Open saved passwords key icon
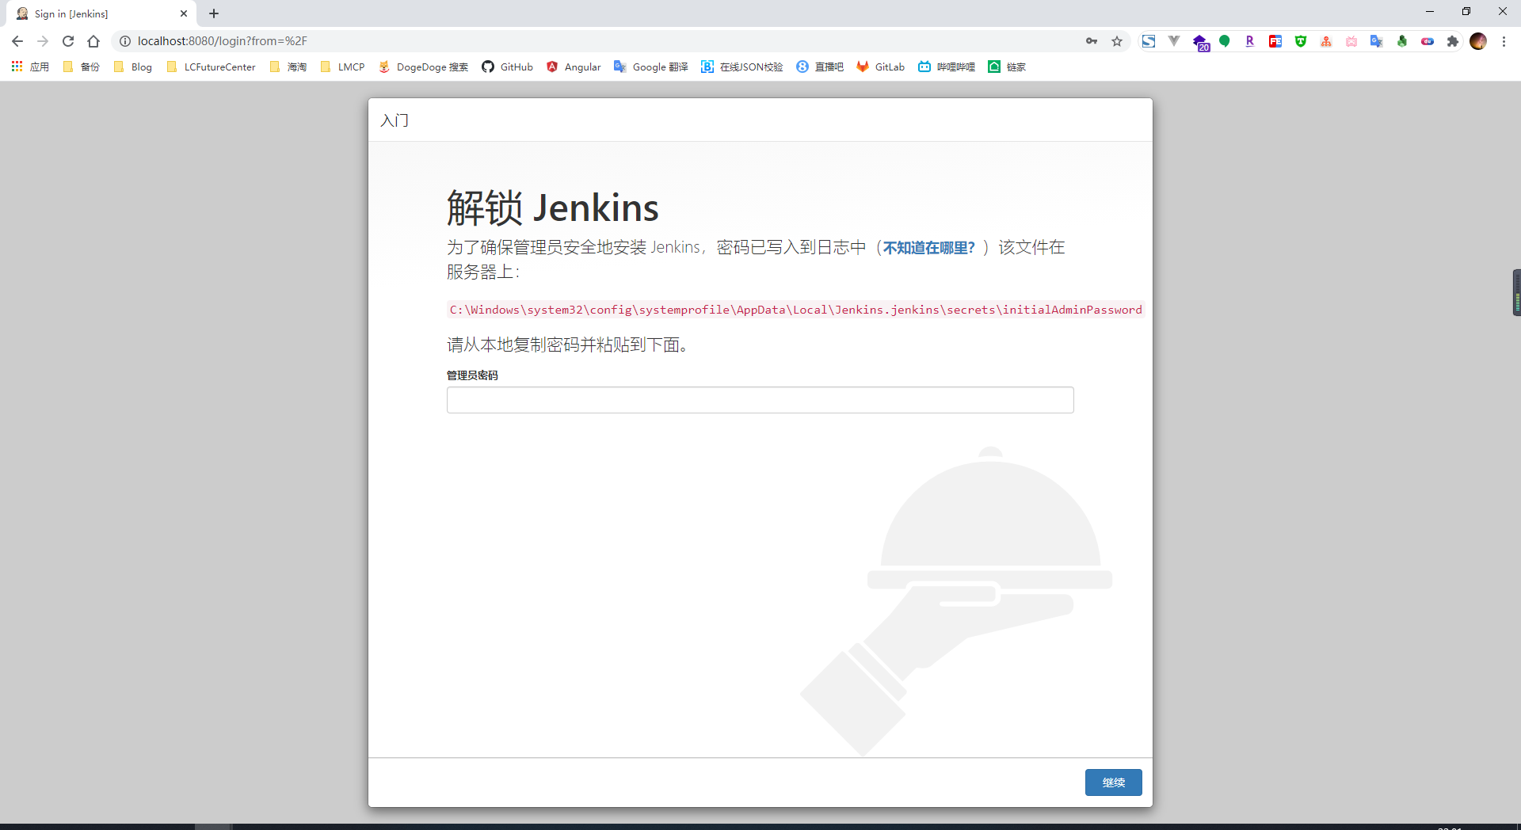The height and width of the screenshot is (830, 1521). 1092,41
